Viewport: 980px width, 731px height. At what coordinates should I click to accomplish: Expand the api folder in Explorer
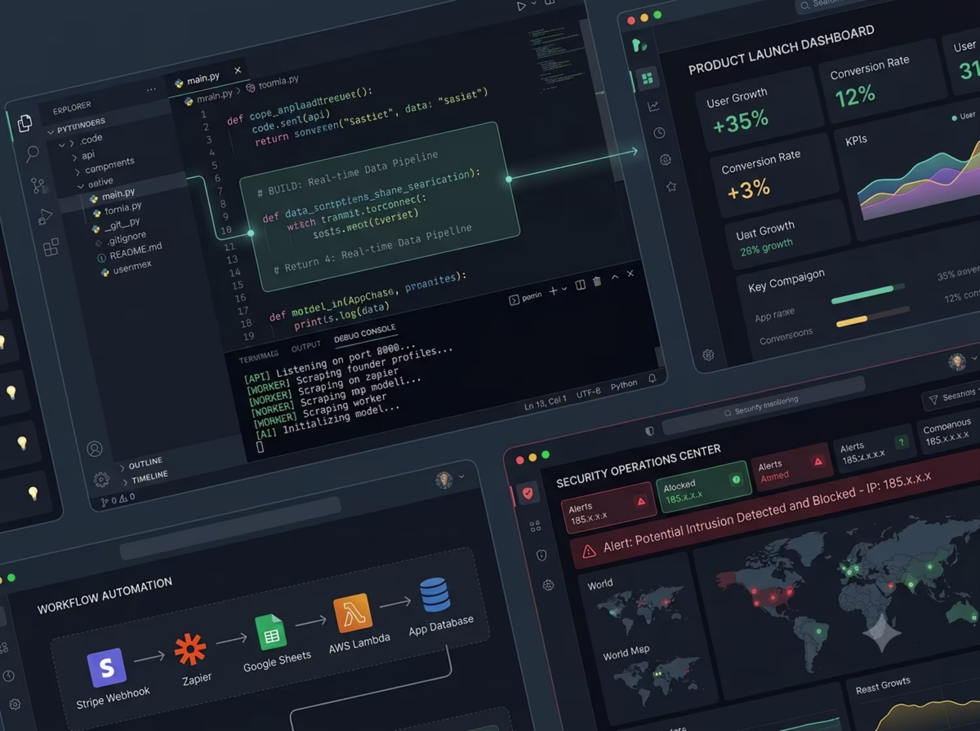click(74, 157)
